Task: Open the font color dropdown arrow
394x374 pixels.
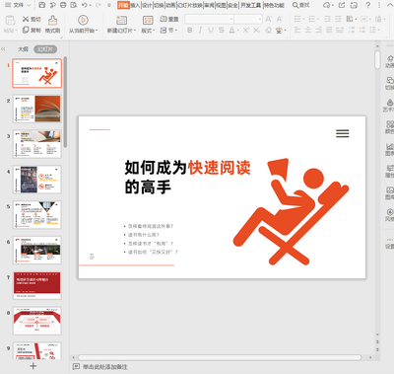Action: pyautogui.click(x=237, y=31)
